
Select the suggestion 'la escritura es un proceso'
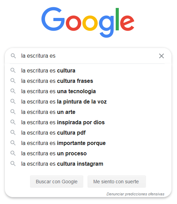pos(88,153)
